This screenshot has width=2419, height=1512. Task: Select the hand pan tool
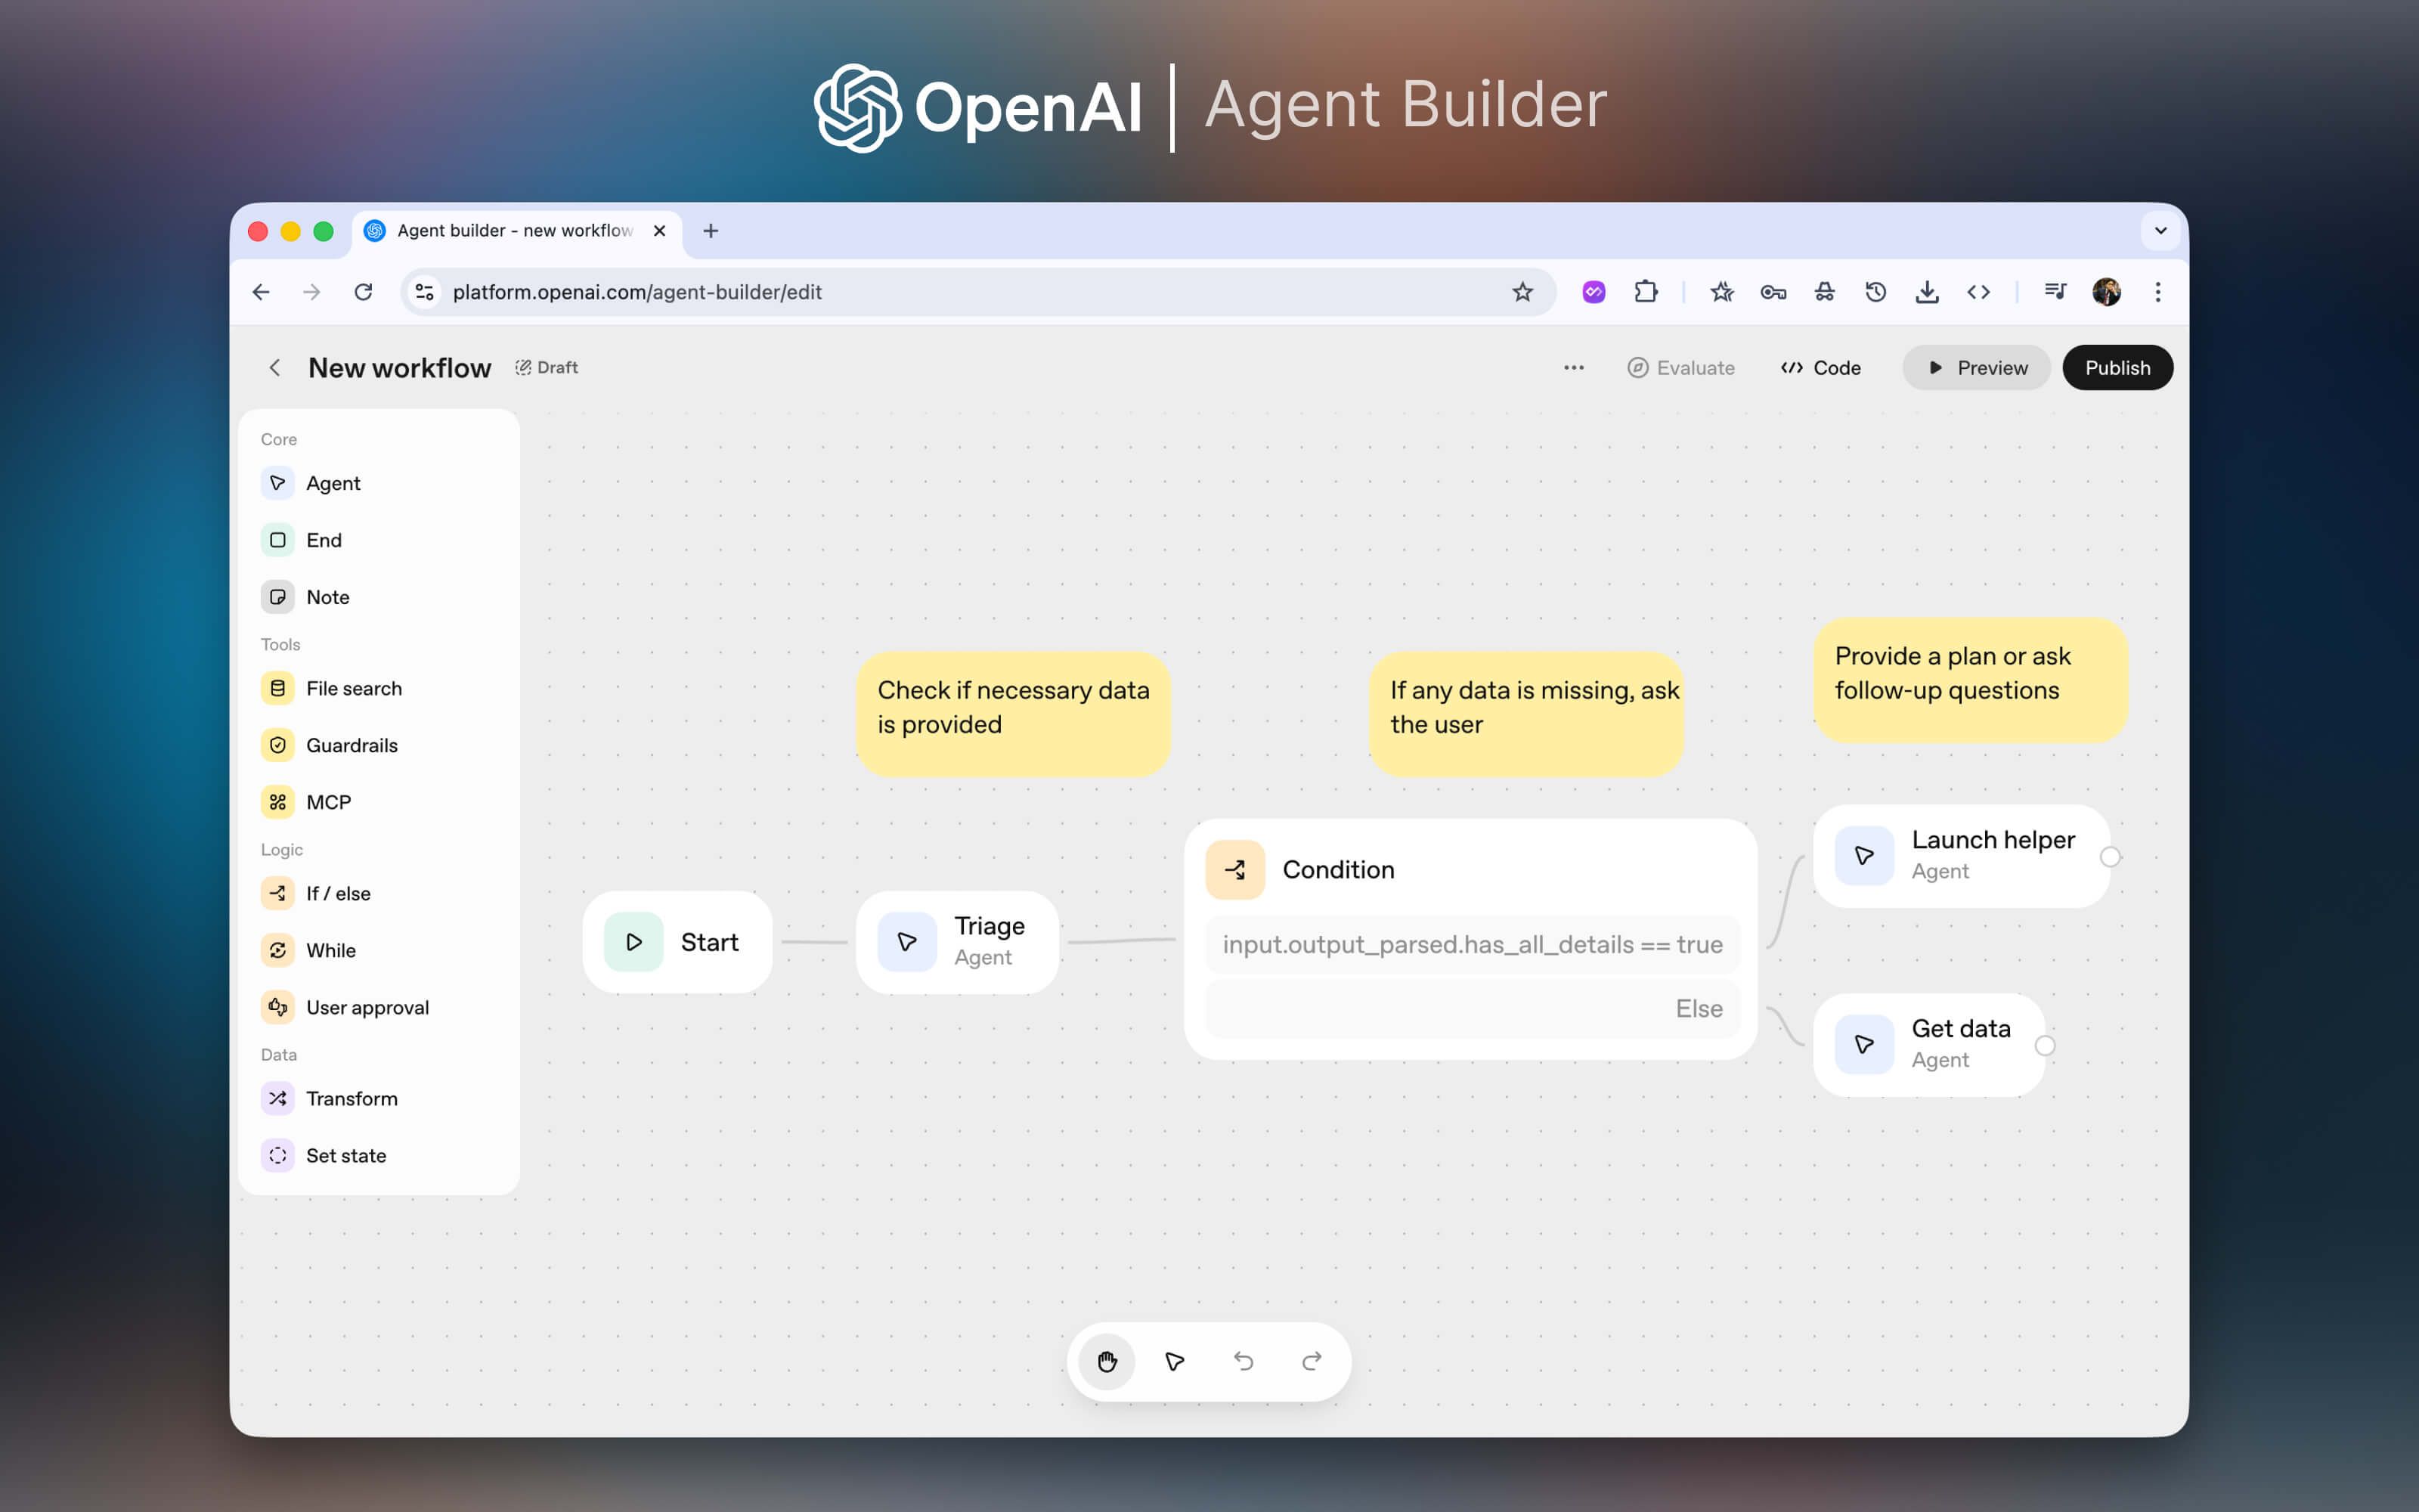tap(1107, 1361)
